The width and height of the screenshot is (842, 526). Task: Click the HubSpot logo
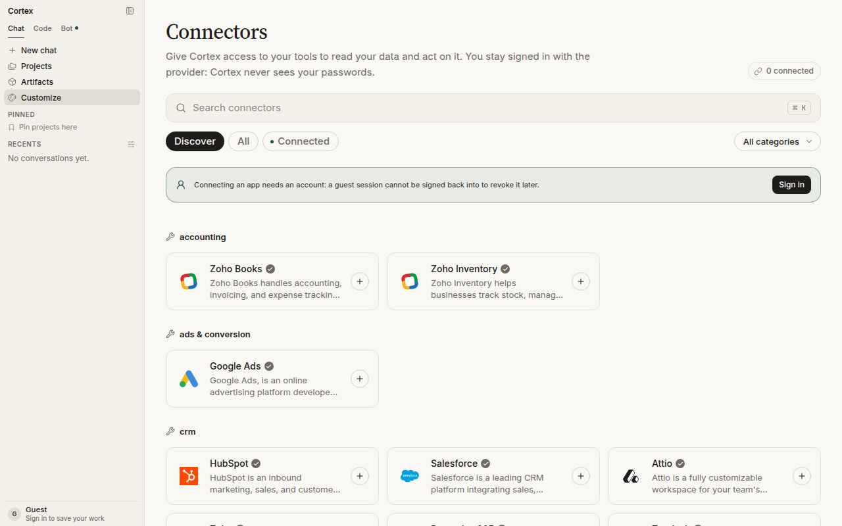[189, 476]
